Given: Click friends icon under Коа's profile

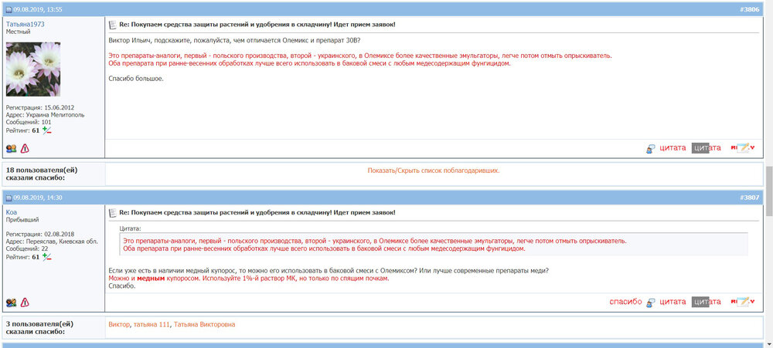Looking at the screenshot, I should click(x=12, y=302).
